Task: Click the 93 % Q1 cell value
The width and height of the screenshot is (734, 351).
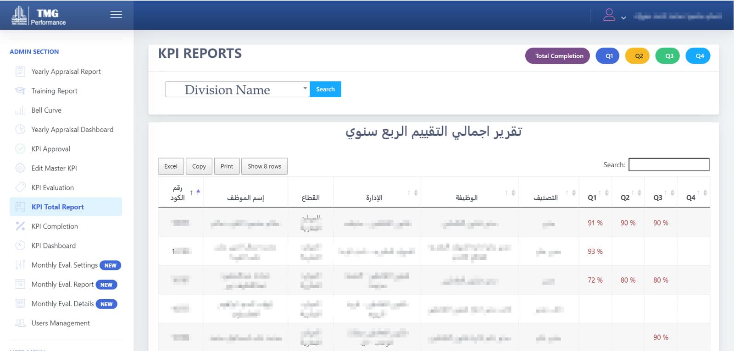Action: point(595,252)
